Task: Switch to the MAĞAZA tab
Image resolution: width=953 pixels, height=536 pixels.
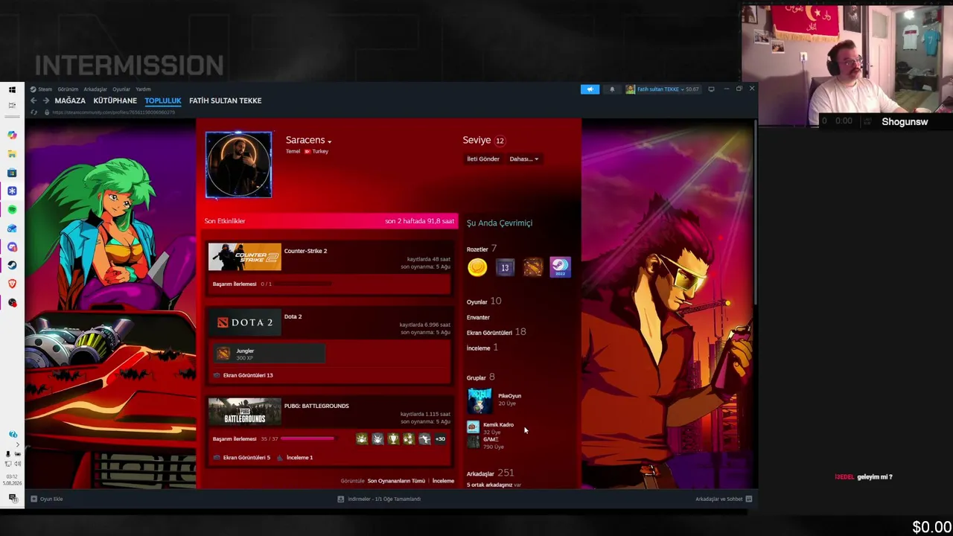Action: tap(70, 100)
